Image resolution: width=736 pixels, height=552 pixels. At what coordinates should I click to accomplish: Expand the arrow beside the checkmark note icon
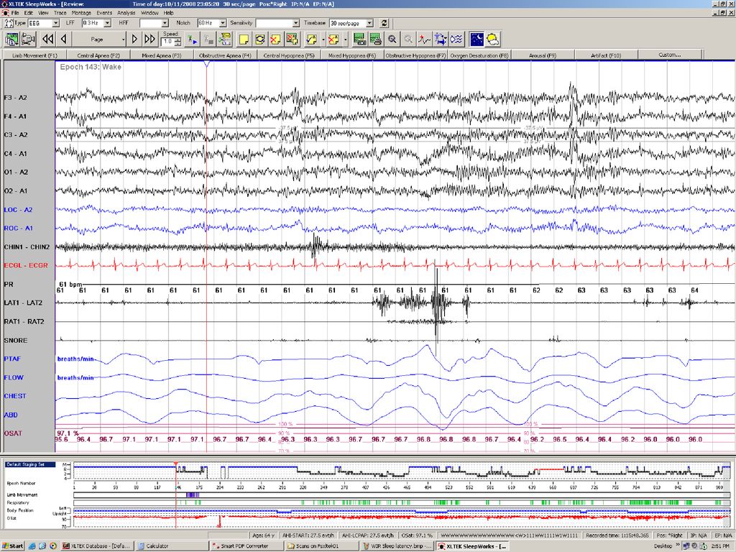point(323,40)
